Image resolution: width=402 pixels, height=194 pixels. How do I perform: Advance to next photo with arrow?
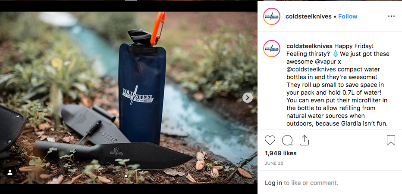[248, 97]
